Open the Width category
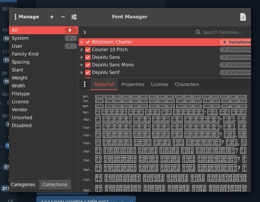Viewport: 260px width, 202px height. point(44,86)
